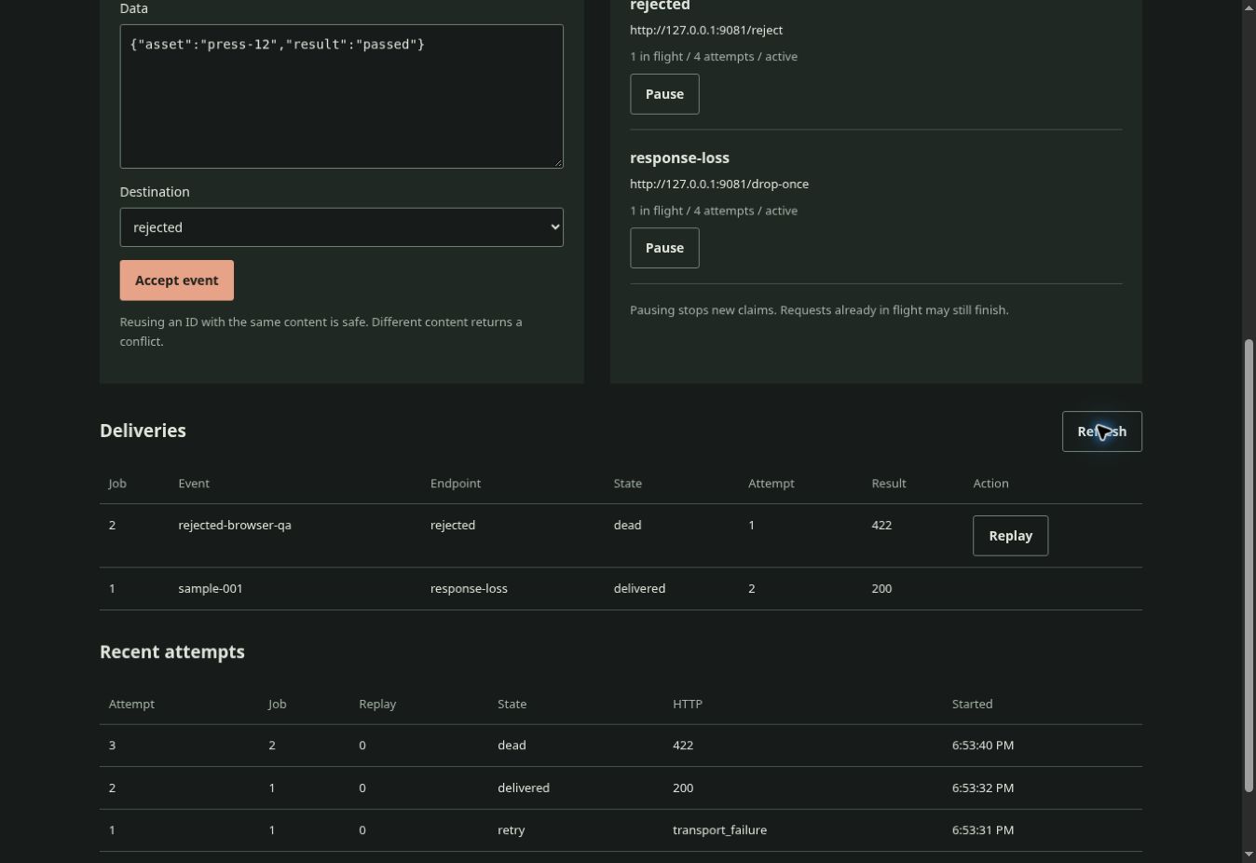
Task: Click the Started column header
Action: [972, 704]
